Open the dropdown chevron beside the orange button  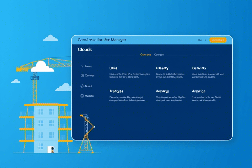coord(205,40)
